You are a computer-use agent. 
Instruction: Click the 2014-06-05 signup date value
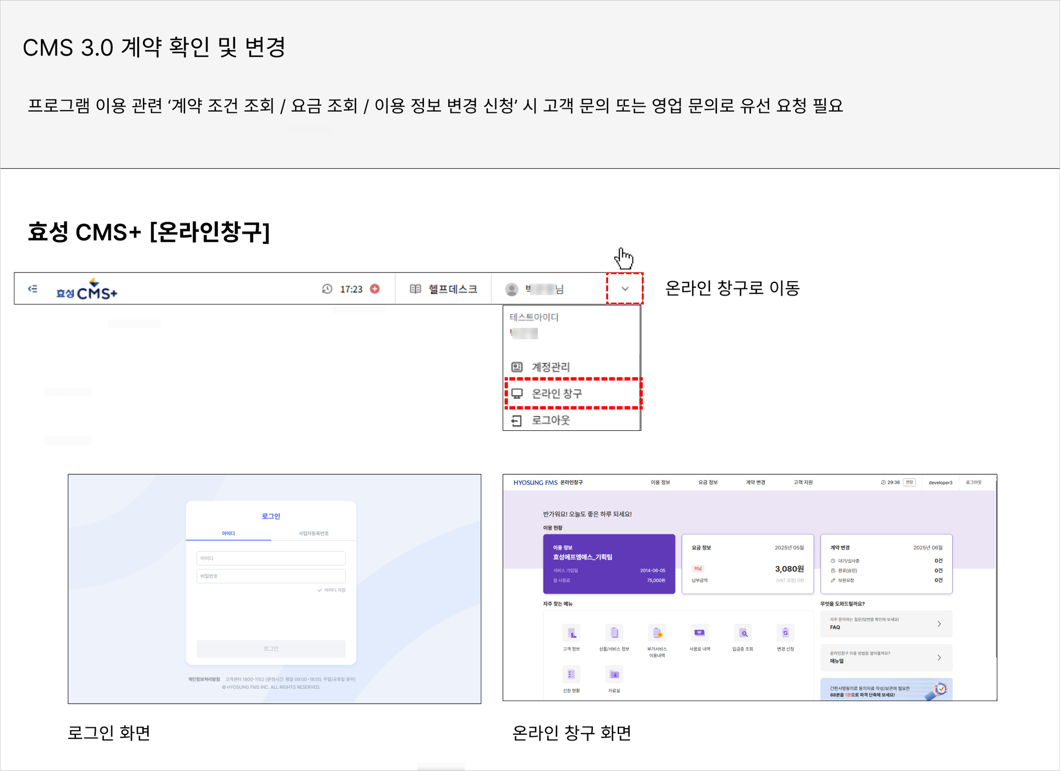coord(653,571)
